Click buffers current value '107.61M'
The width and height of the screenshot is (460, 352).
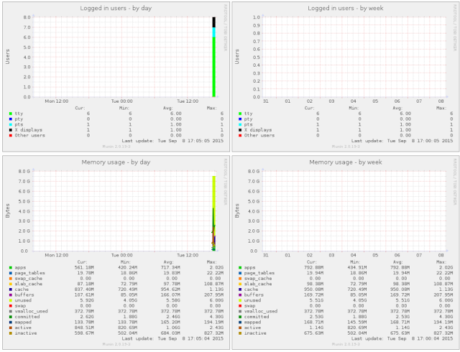tap(84, 295)
